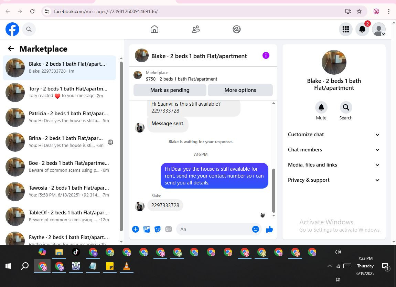Open more actions with the plus icon
This screenshot has width=396, height=287.
[x=135, y=229]
